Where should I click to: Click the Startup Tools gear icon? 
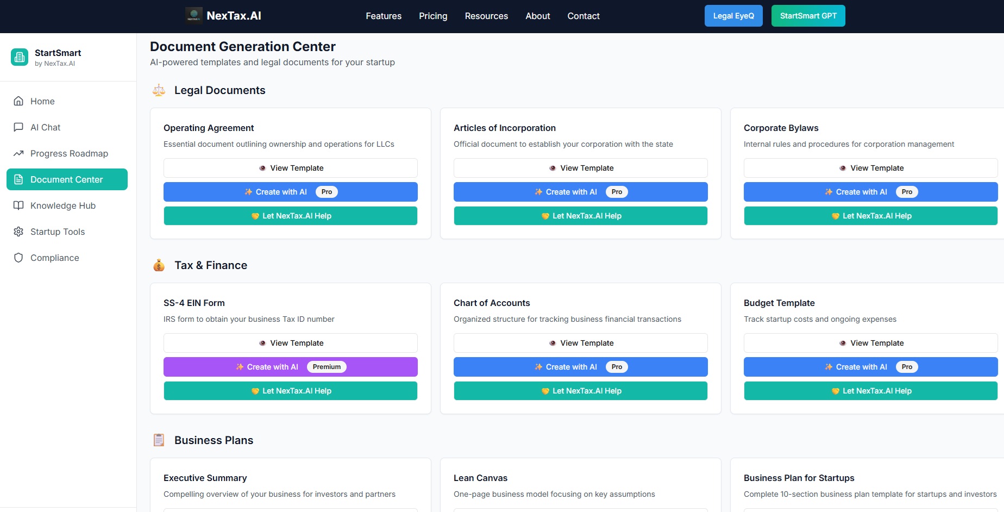pyautogui.click(x=18, y=232)
